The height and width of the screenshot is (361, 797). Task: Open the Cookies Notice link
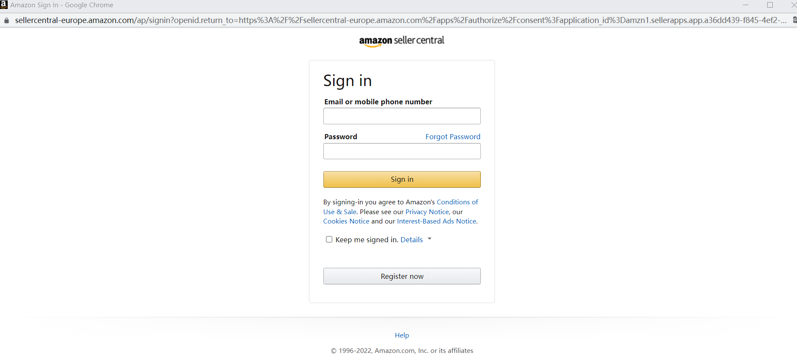point(346,221)
